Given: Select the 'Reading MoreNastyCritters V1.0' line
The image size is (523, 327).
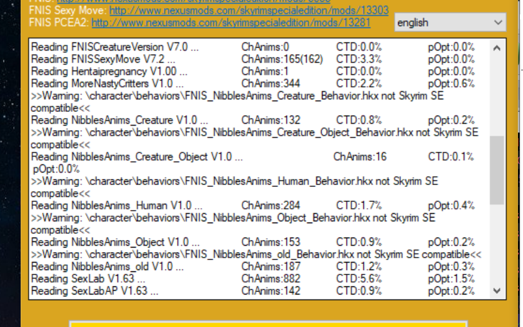Looking at the screenshot, I should click(x=253, y=84).
